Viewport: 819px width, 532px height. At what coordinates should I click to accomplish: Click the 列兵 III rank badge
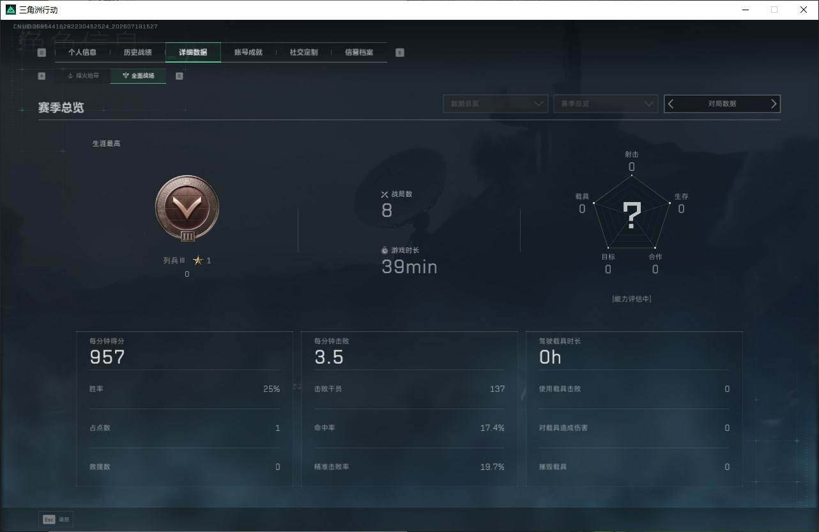pos(187,210)
